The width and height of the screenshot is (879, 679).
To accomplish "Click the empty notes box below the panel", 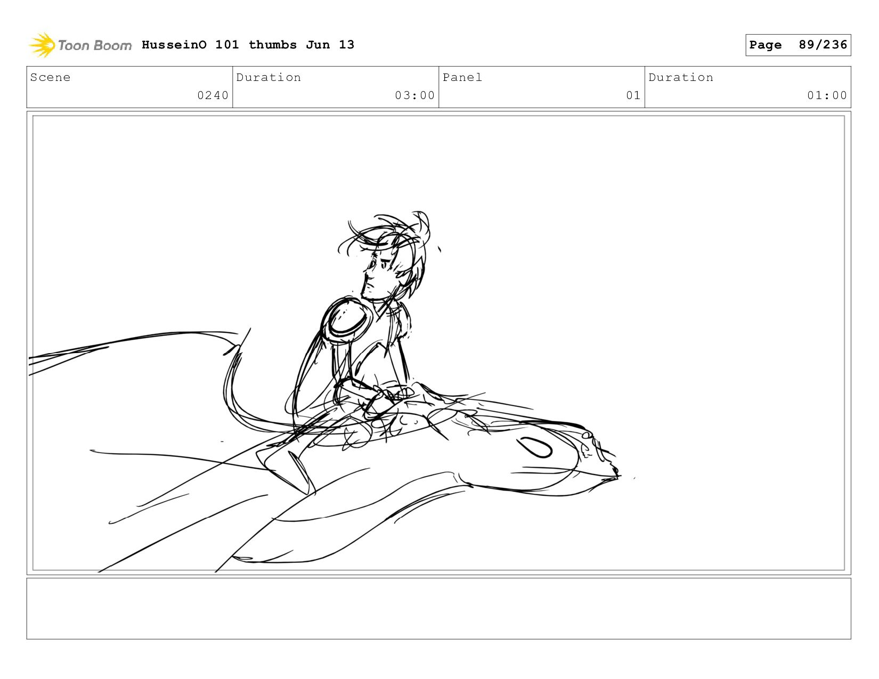I will 438,609.
